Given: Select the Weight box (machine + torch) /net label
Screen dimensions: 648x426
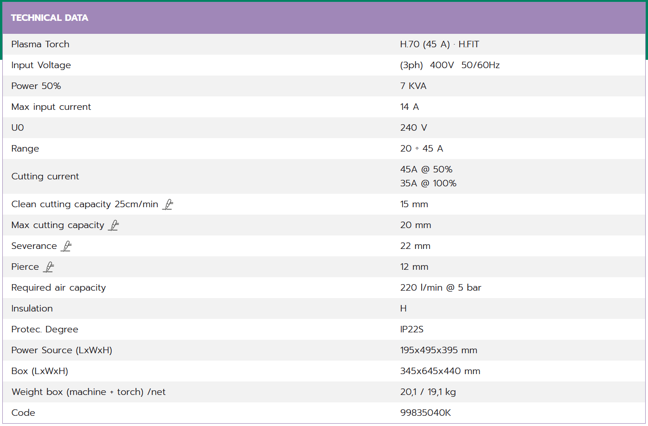Looking at the screenshot, I should click(89, 392).
